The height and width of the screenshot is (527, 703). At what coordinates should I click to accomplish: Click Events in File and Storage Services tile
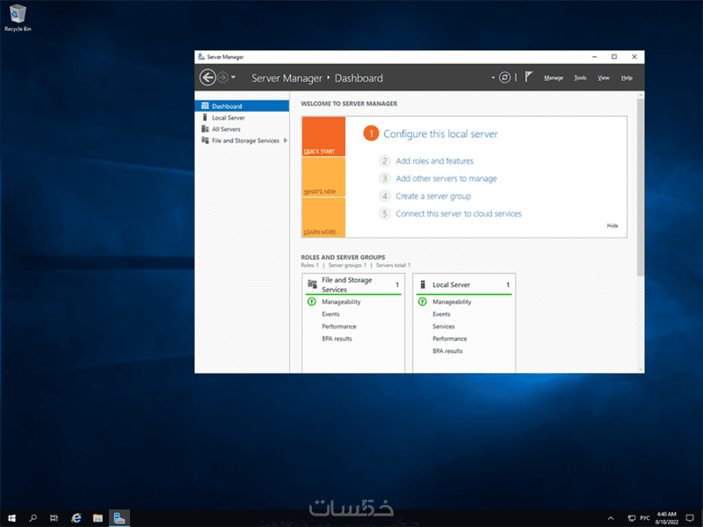point(330,314)
